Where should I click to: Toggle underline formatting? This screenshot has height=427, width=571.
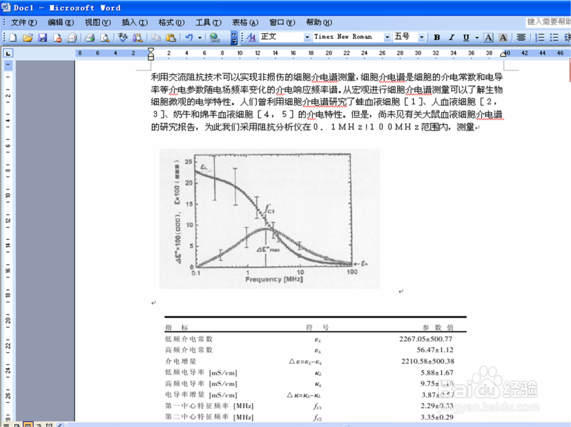click(465, 37)
